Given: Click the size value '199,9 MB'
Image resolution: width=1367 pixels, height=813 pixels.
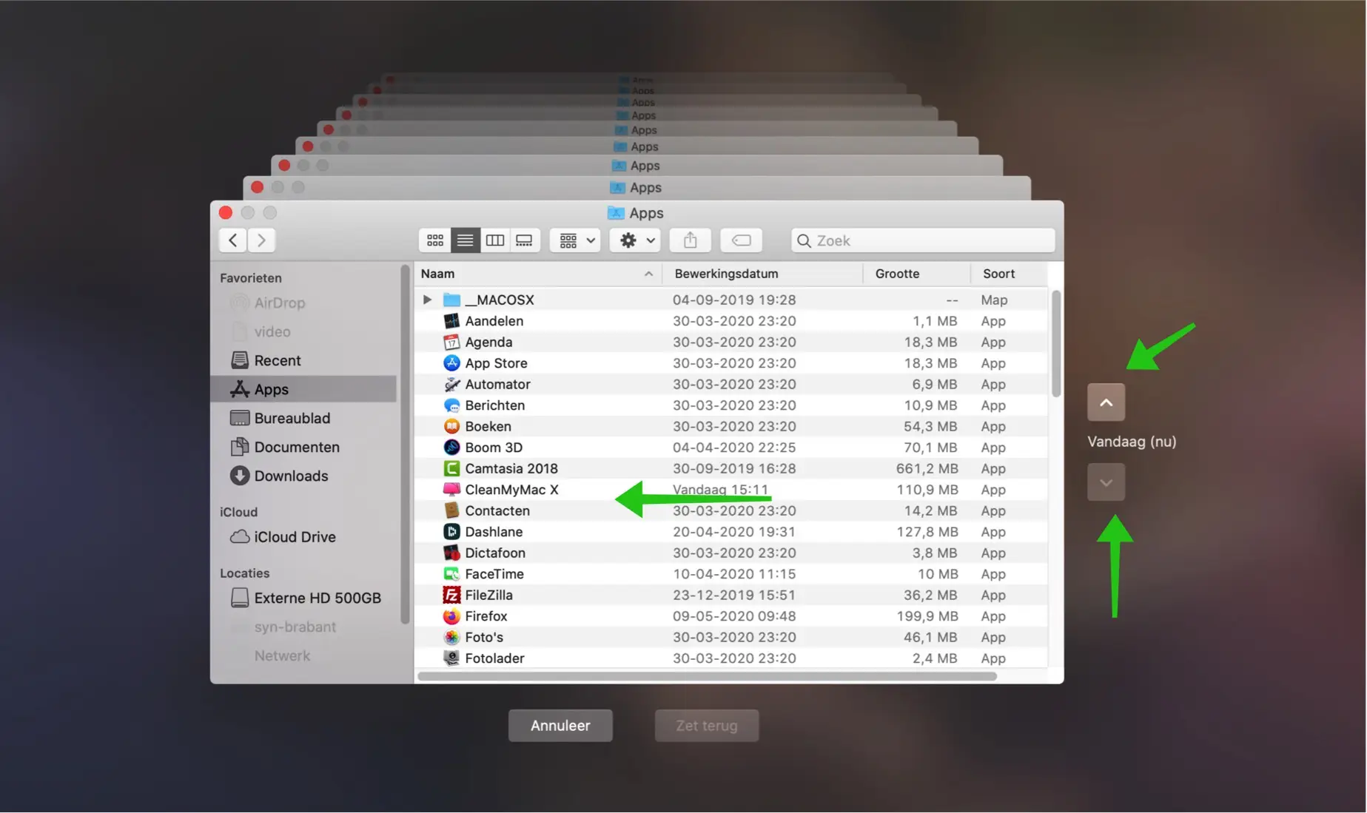Looking at the screenshot, I should (x=927, y=616).
